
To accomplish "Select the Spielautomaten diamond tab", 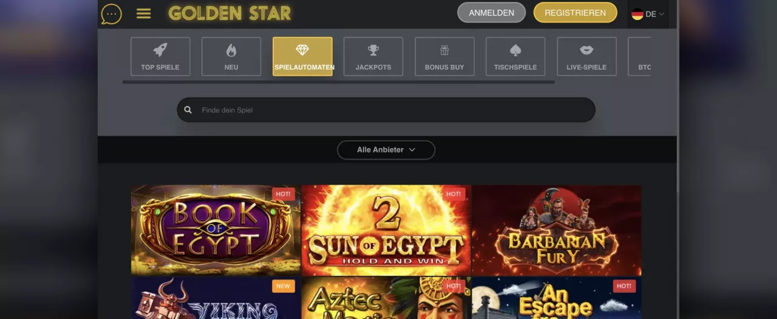I will (x=302, y=56).
